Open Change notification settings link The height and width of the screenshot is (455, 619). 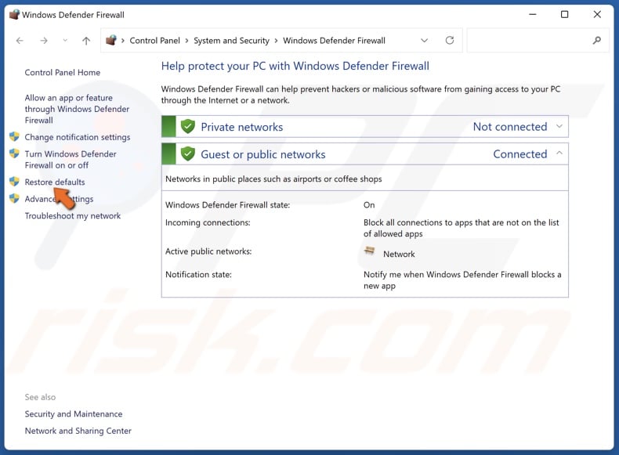pyautogui.click(x=77, y=137)
